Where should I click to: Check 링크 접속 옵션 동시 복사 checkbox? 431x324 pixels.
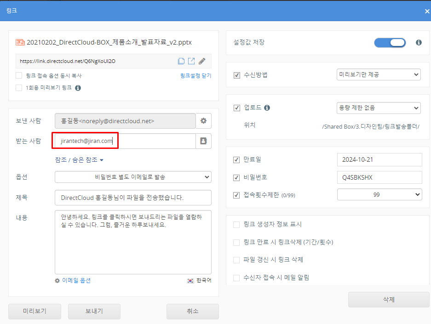19,75
